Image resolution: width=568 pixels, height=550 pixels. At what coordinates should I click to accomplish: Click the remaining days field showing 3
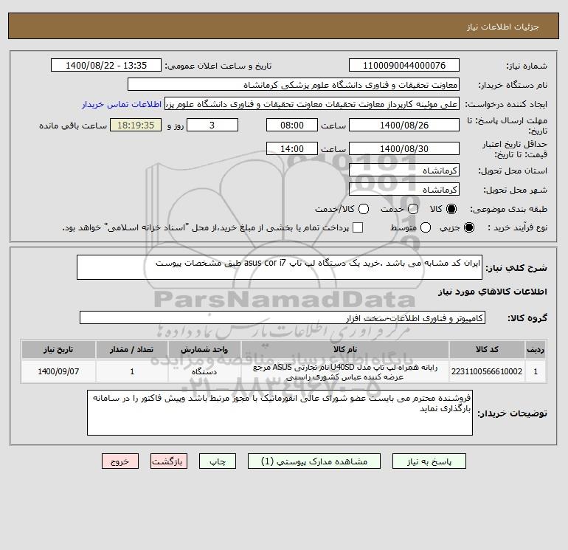point(212,125)
